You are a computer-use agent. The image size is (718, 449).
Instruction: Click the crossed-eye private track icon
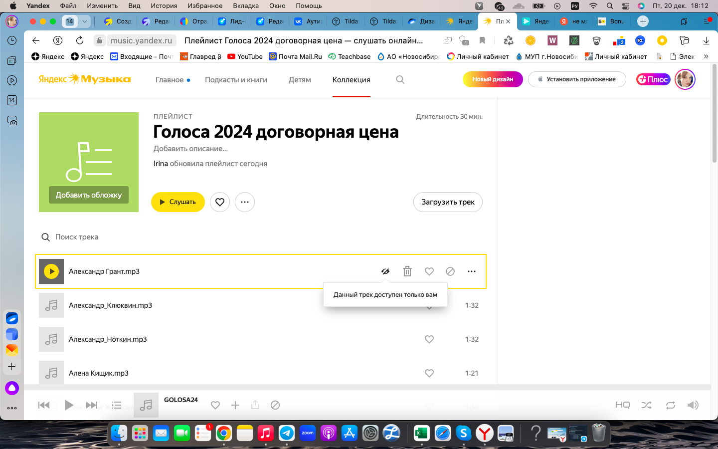pos(385,271)
